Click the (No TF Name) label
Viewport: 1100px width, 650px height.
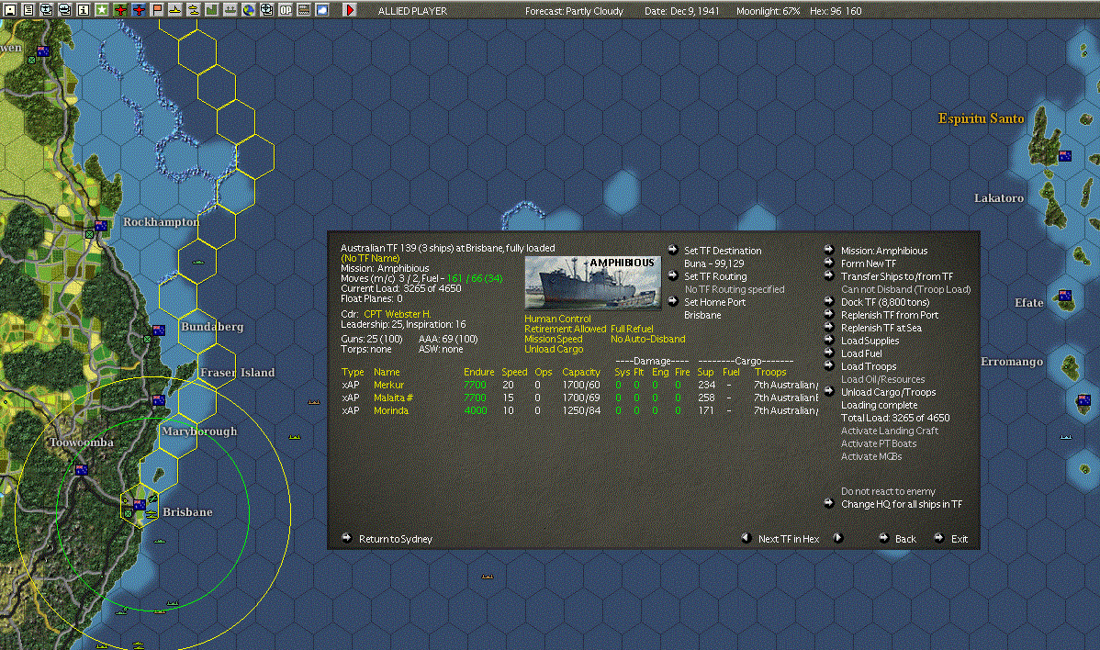(x=370, y=258)
